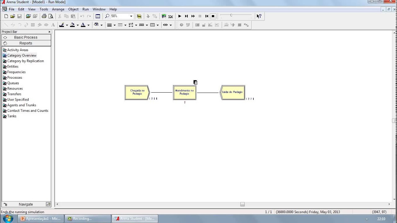Screen dimensions: 397x223
Task: Open Print Preview from the toolbar
Action: pyautogui.click(x=51, y=16)
